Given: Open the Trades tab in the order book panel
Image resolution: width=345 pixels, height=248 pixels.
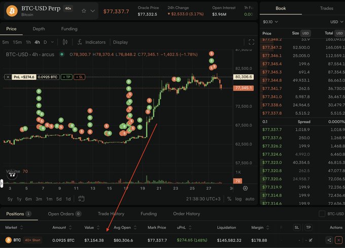Looking at the screenshot, I should coord(327,8).
